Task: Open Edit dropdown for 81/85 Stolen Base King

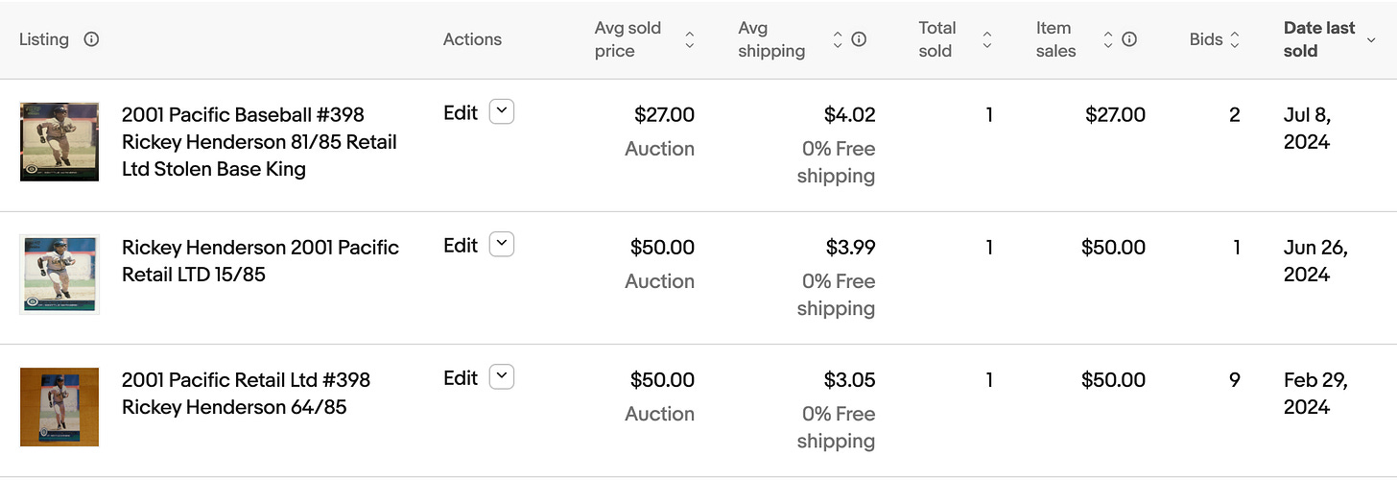Action: pyautogui.click(x=502, y=112)
